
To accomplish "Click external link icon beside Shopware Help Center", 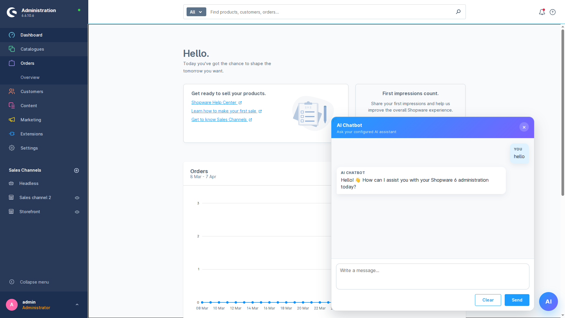I will tap(240, 103).
